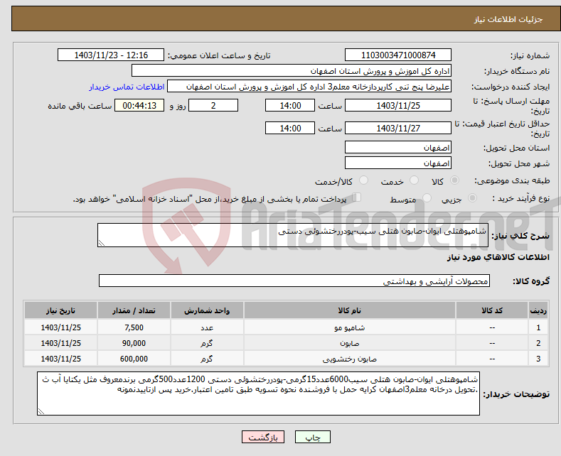Click the صابون product name cell in row 2

[x=350, y=343]
